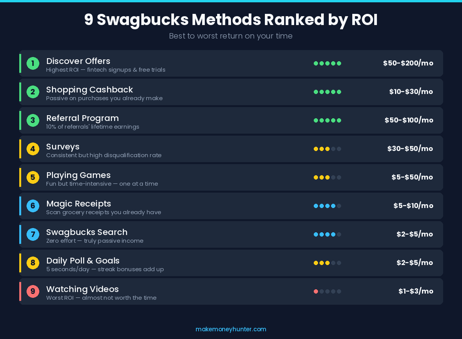Select the Surveys title
Viewport: 462px width, 339px height.
(x=63, y=146)
